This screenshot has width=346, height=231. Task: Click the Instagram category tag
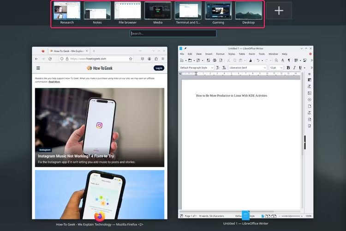[45, 150]
